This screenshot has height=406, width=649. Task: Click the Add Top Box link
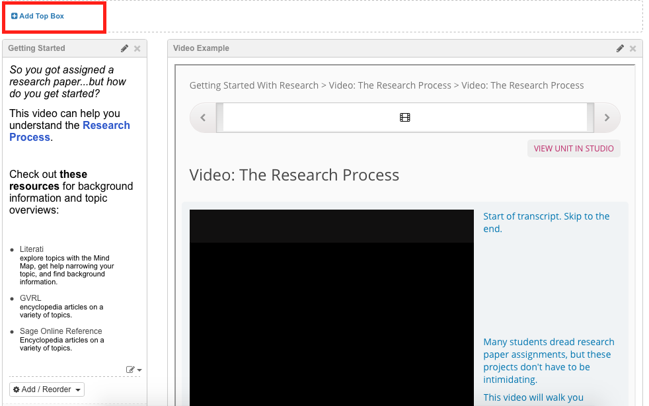(x=37, y=16)
